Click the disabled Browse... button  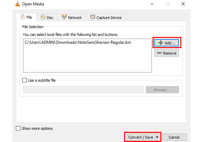(x=162, y=89)
